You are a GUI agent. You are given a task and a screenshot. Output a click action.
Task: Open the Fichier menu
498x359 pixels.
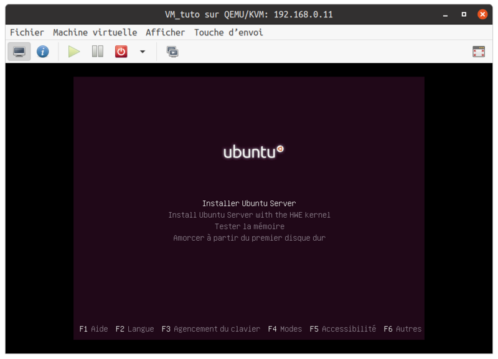tap(27, 32)
